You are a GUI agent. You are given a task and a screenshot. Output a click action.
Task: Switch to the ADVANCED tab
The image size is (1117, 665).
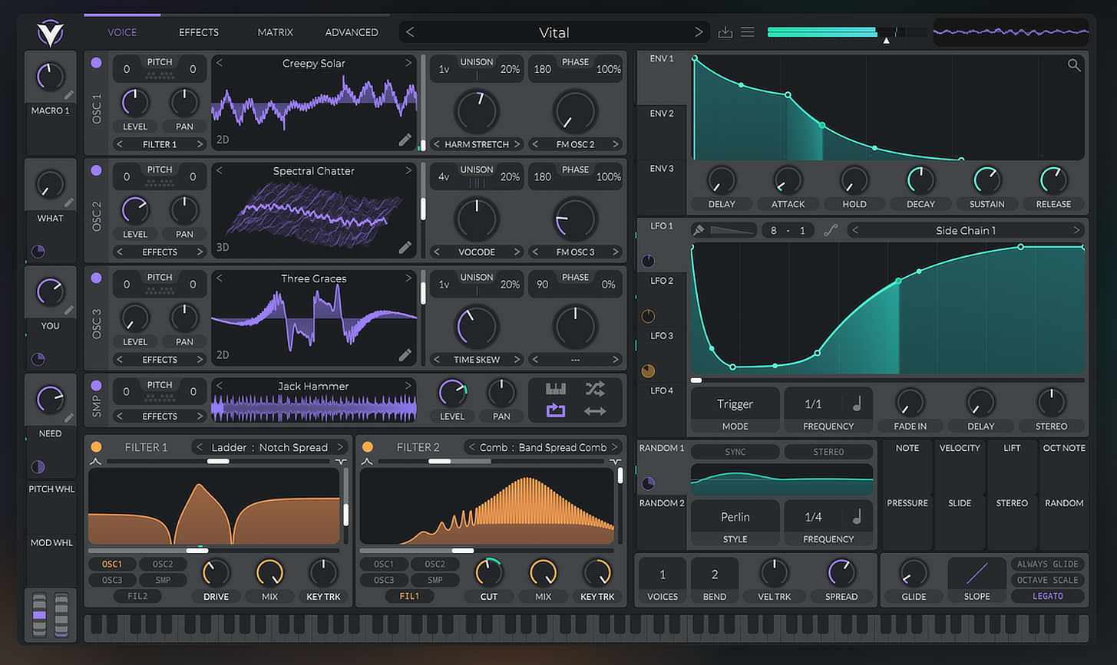pos(352,32)
